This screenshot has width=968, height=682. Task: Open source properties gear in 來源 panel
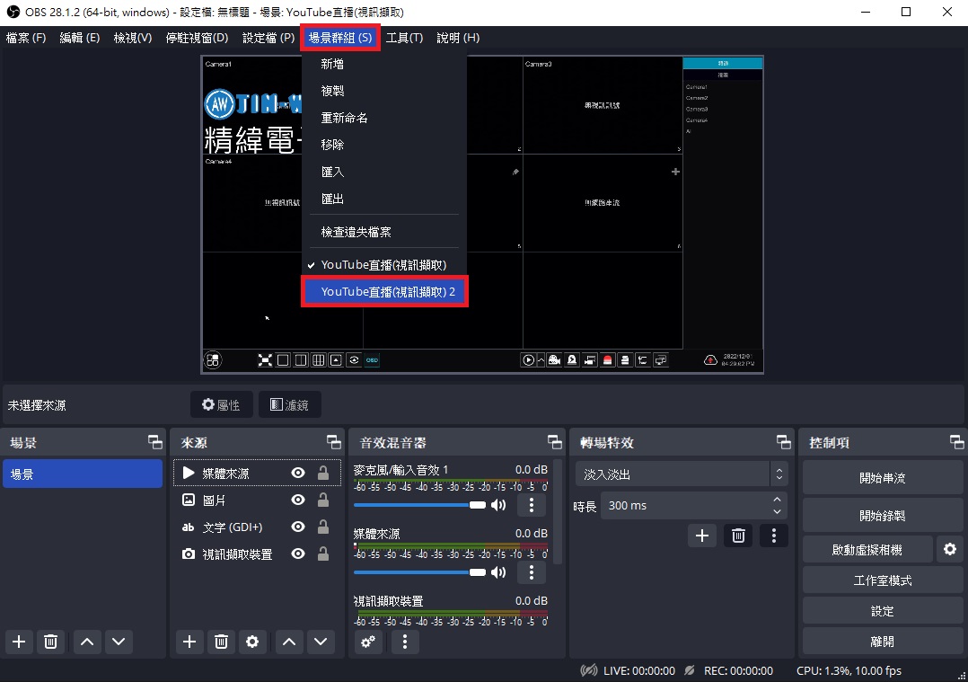point(252,642)
